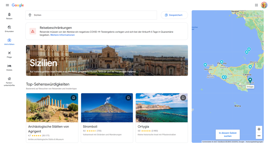Screen dimensions: 269x151
Task: Open the Google apps grid
Action: coord(256,5)
